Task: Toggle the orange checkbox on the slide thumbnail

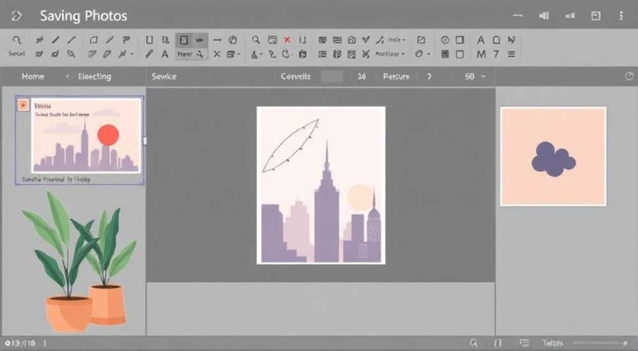Action: (x=23, y=105)
